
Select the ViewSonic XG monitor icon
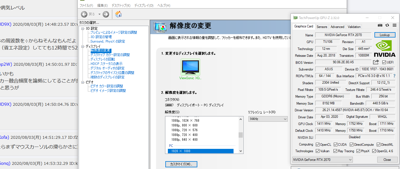pyautogui.click(x=190, y=67)
